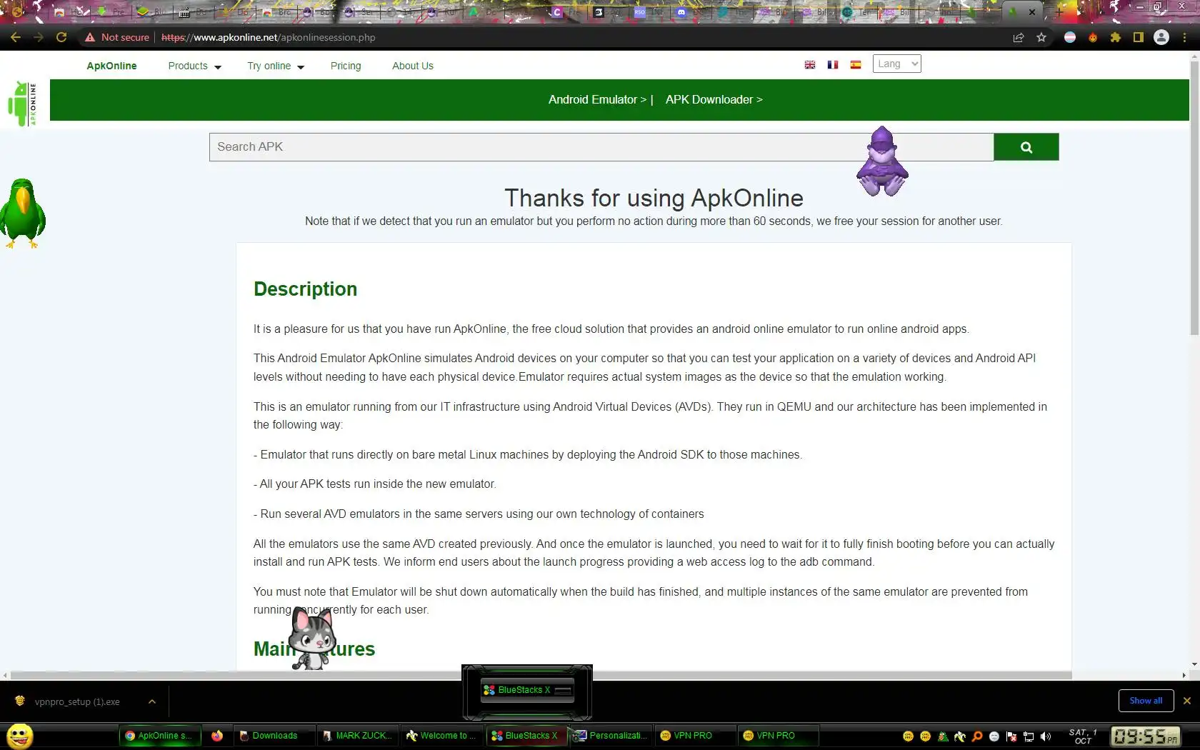
Task: Click the Description heading text
Action: (305, 289)
